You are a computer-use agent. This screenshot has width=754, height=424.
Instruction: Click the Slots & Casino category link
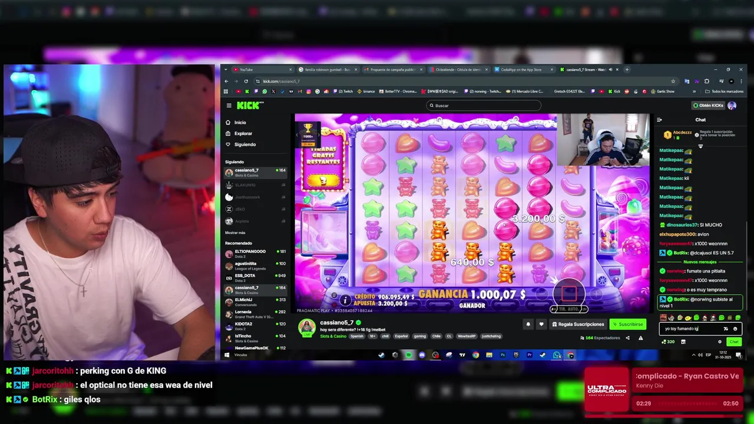[333, 336]
